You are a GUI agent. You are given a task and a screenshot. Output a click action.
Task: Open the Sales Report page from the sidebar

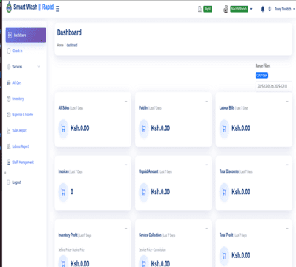[20, 130]
